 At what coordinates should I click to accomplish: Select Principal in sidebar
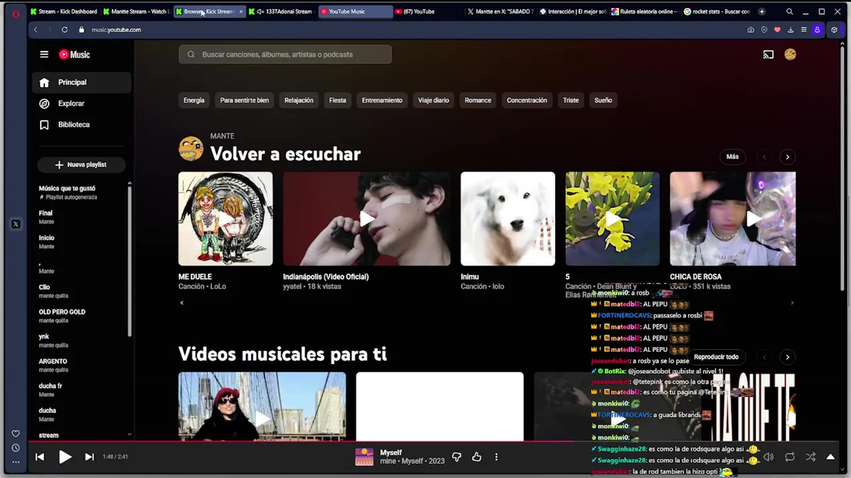coord(82,82)
